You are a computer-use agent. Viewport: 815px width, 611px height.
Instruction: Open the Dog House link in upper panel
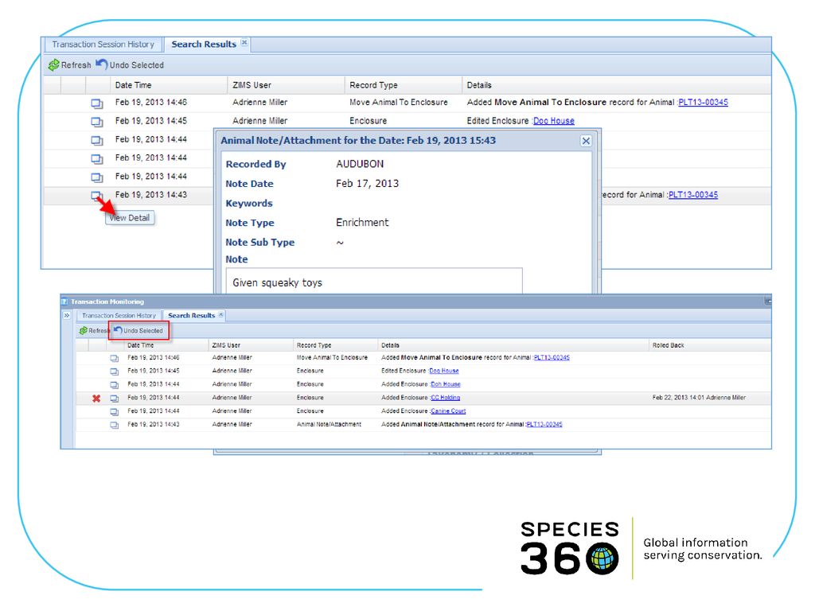(x=554, y=121)
